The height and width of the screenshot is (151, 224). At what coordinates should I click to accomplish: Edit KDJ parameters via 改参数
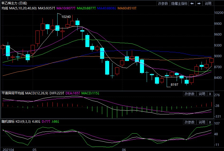point(189,122)
